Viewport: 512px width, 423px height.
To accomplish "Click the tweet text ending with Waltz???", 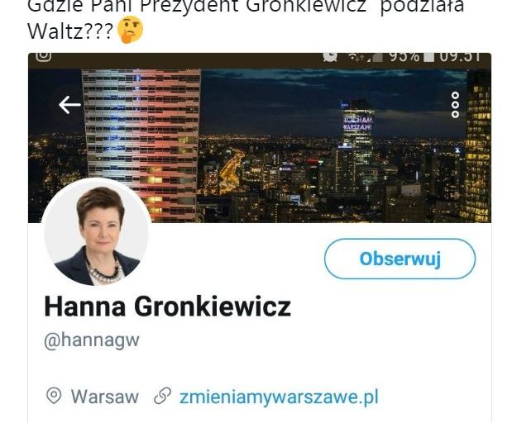I will (246, 20).
